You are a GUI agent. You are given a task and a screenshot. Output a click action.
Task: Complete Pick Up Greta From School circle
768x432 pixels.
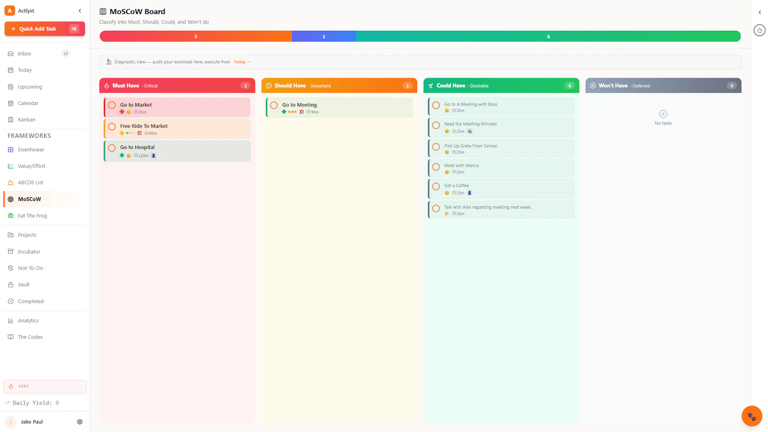pyautogui.click(x=436, y=147)
